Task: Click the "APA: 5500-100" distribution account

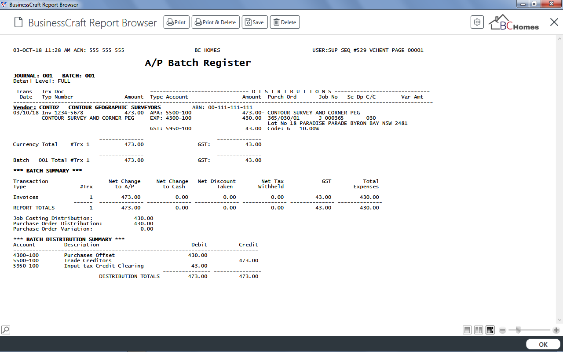Action: 171,113
